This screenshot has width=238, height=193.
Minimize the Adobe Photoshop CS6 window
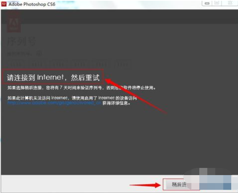pos(207,3)
